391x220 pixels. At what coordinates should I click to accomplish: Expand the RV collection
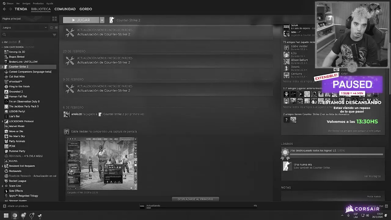click(2, 42)
